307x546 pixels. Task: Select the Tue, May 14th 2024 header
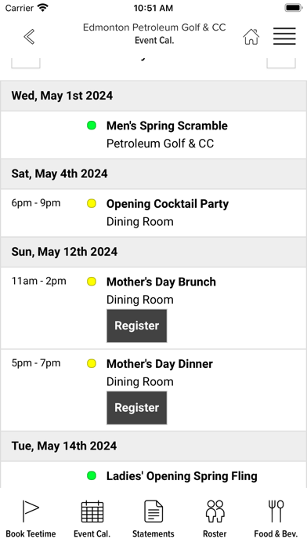tap(153, 446)
